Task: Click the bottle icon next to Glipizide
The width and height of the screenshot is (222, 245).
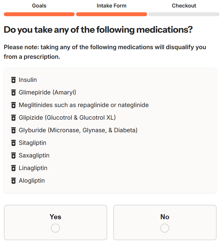Action: 13,118
